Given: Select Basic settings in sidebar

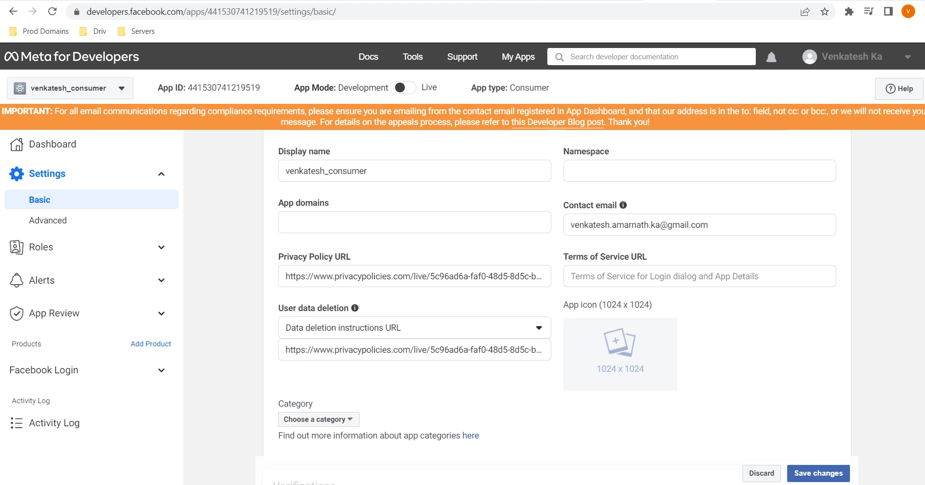Looking at the screenshot, I should pos(91,200).
